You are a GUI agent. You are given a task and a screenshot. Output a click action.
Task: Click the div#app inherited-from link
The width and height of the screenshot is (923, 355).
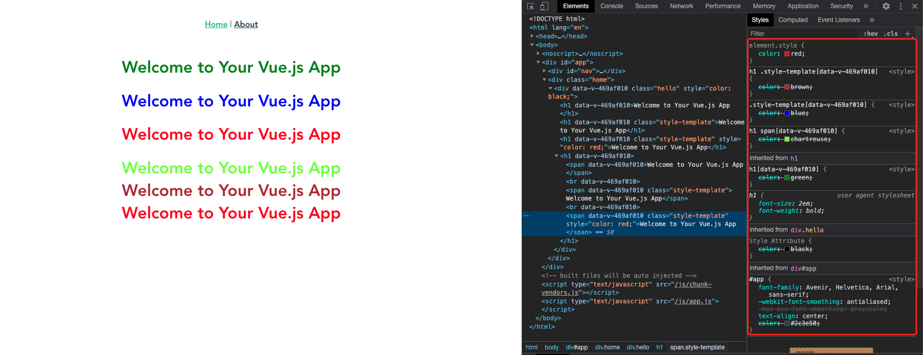pyautogui.click(x=803, y=269)
